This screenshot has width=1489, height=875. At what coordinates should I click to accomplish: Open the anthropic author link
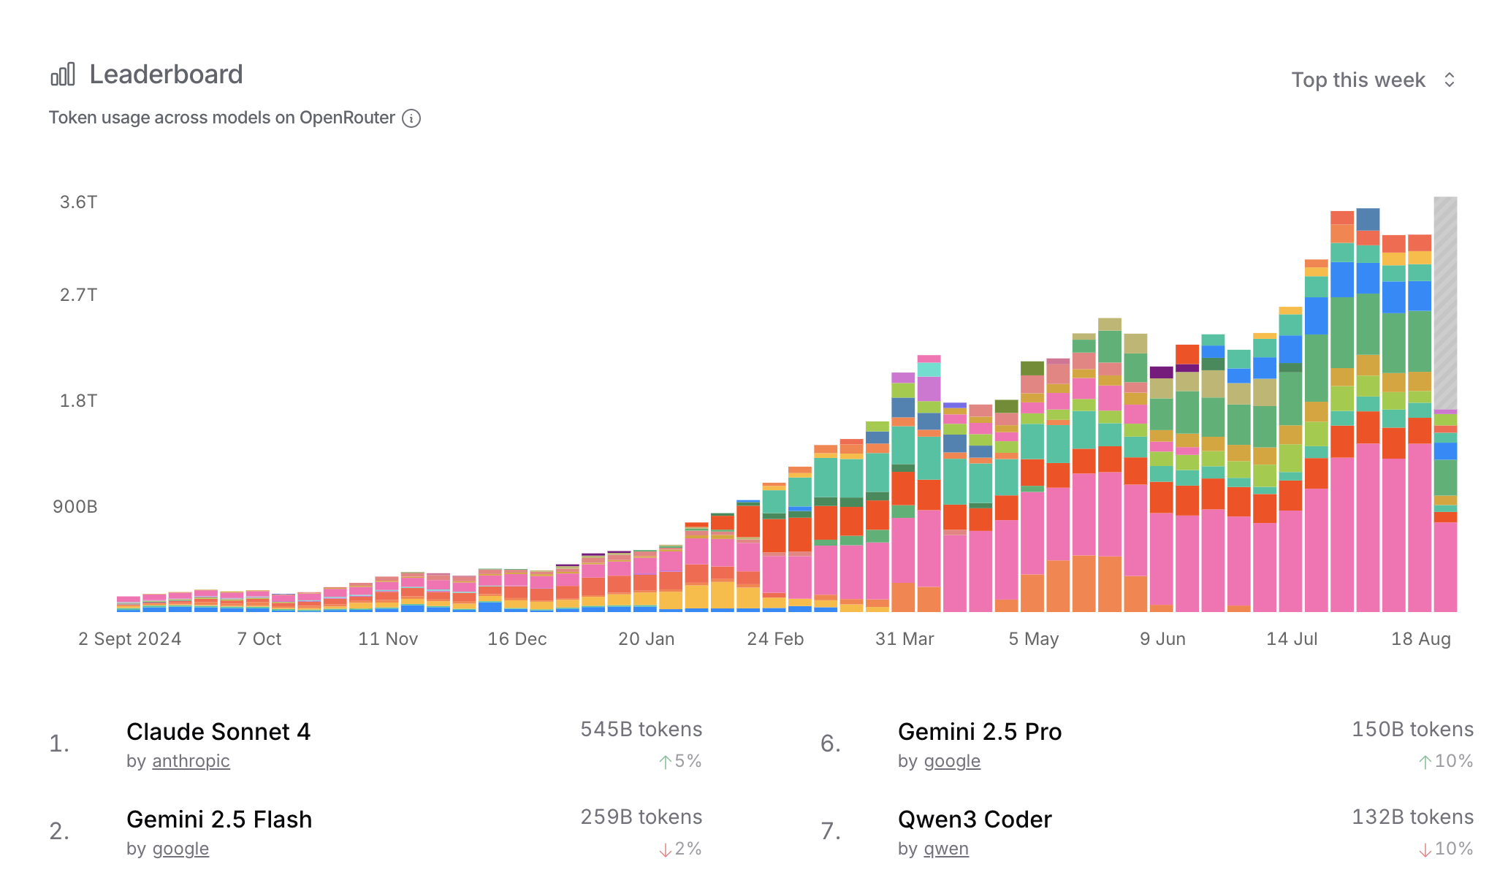(x=191, y=761)
